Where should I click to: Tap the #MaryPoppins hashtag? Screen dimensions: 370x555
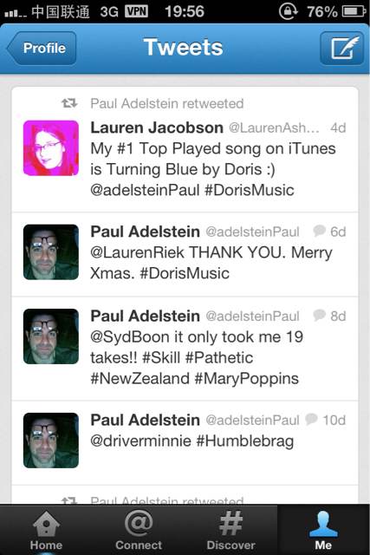tap(247, 379)
